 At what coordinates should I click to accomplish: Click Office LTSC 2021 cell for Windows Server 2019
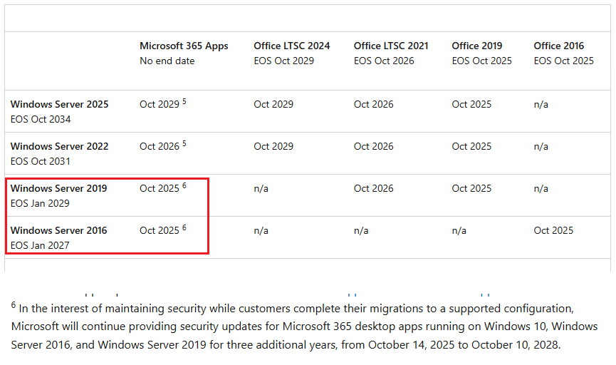coord(374,188)
